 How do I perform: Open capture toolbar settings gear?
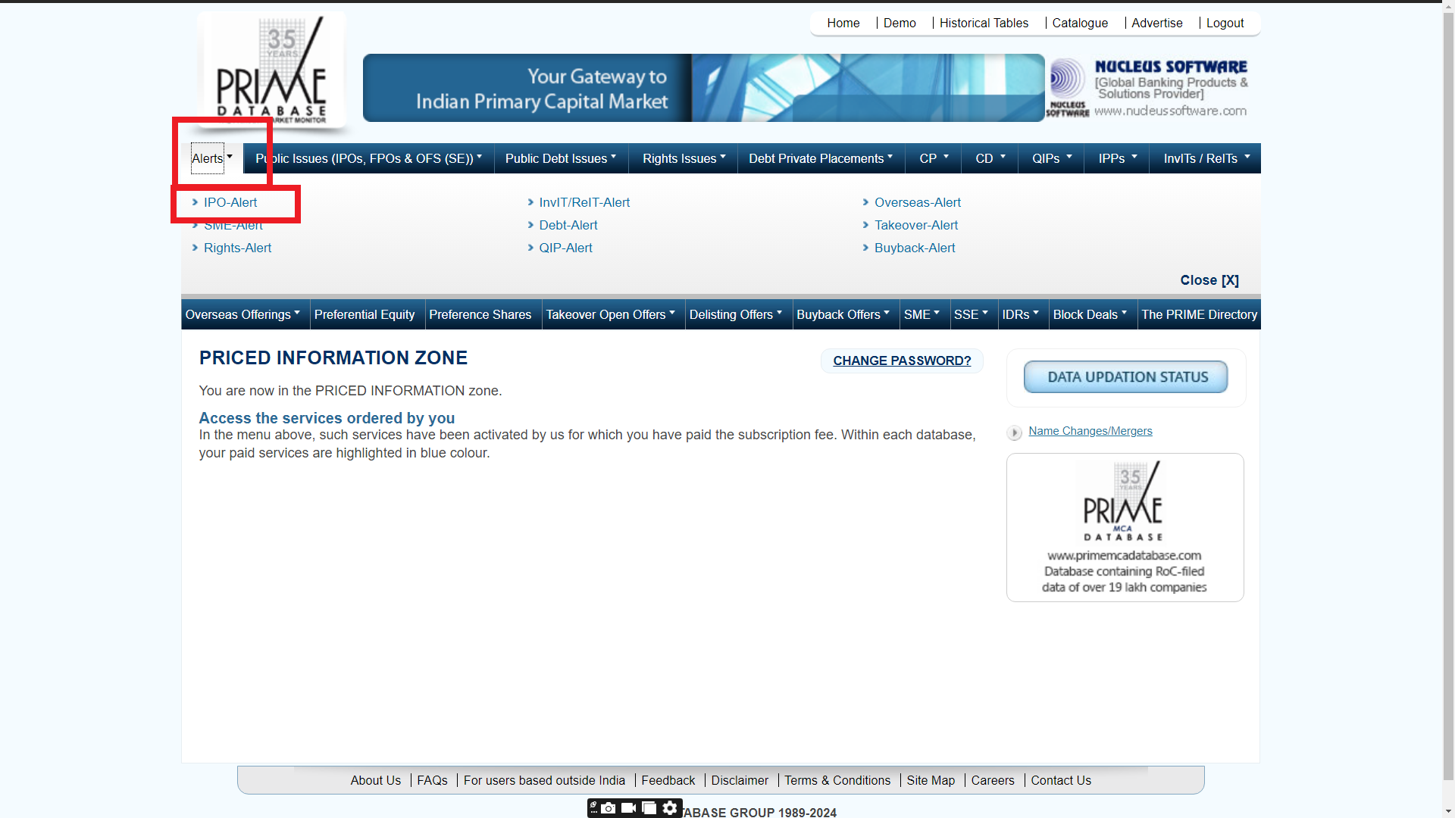pos(670,808)
